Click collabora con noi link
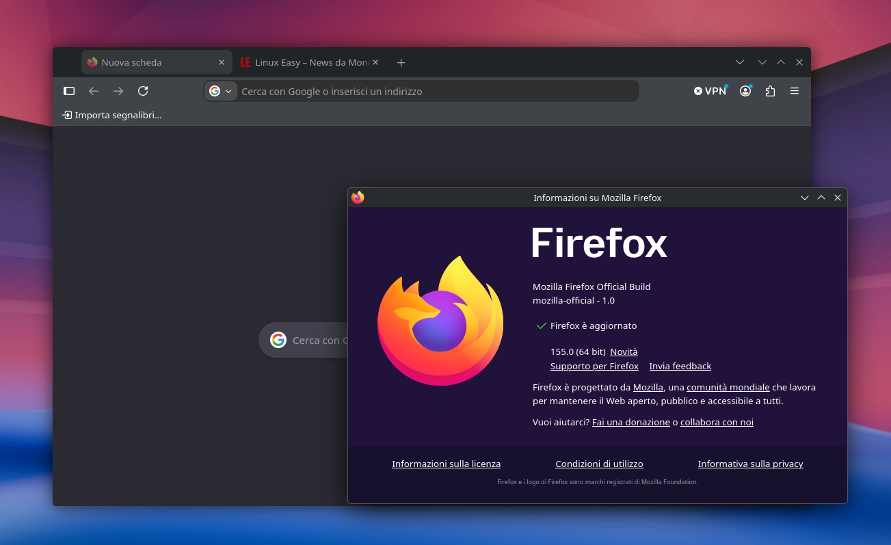Viewport: 891px width, 545px height. (717, 422)
